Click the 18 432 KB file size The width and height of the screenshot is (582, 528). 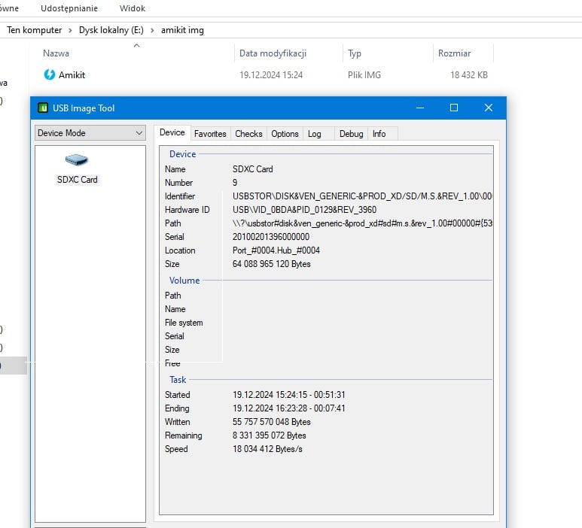click(469, 75)
